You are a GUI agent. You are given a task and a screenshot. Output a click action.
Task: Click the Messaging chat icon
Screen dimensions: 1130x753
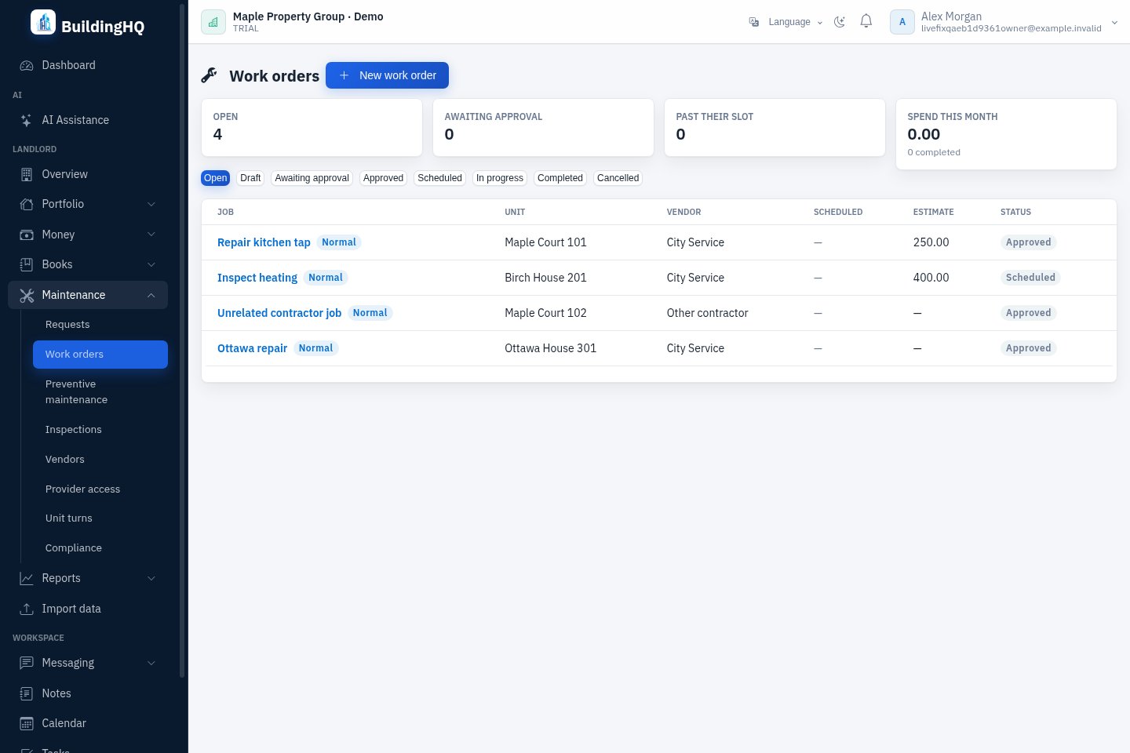pos(27,663)
